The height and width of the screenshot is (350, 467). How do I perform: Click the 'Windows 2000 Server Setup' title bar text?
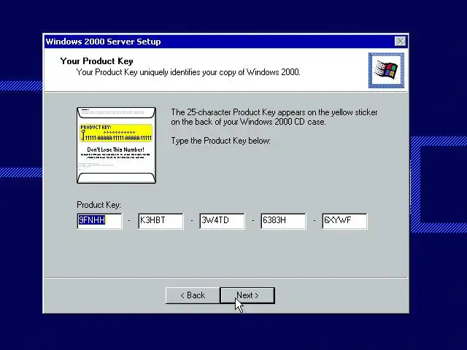[103, 42]
